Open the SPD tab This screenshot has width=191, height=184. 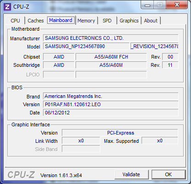[107, 21]
